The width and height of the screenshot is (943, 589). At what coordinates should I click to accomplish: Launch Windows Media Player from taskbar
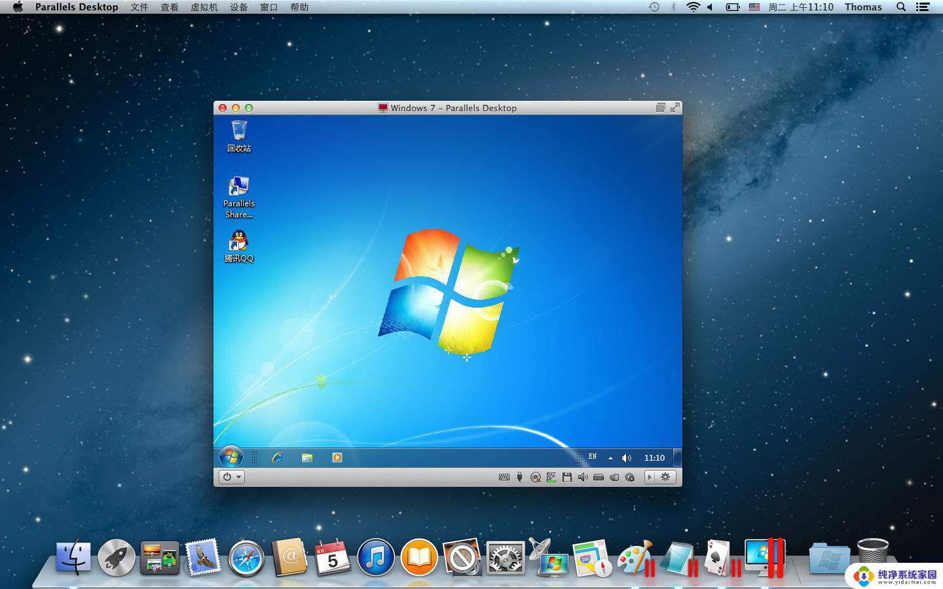point(337,457)
